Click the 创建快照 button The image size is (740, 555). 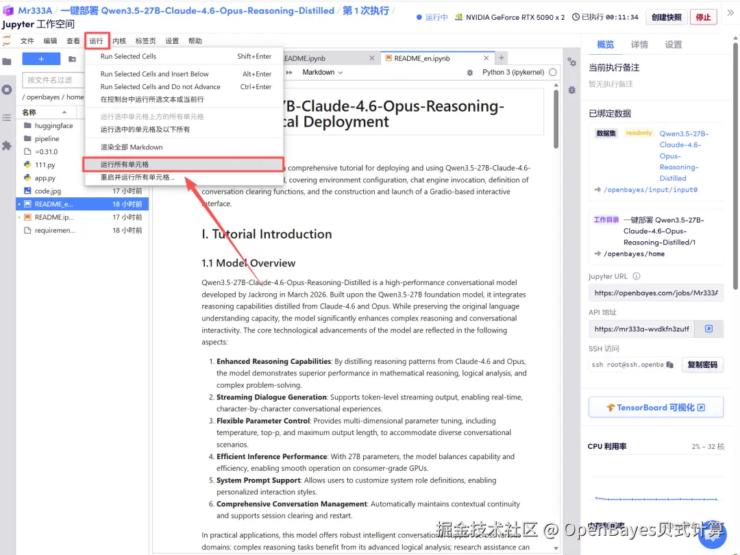pos(667,17)
